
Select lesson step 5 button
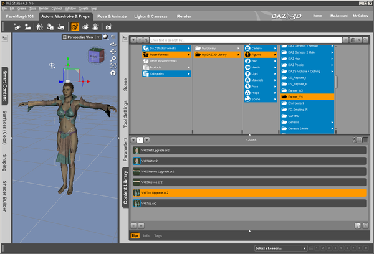[x=341, y=248]
